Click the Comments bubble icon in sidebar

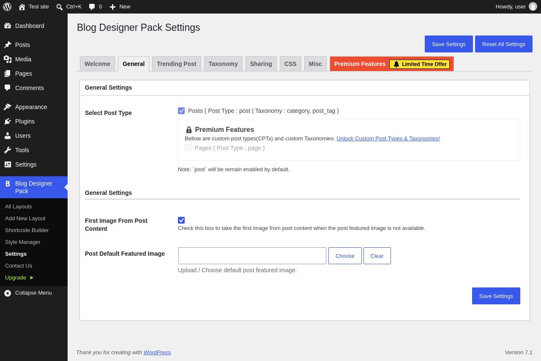(x=8, y=88)
